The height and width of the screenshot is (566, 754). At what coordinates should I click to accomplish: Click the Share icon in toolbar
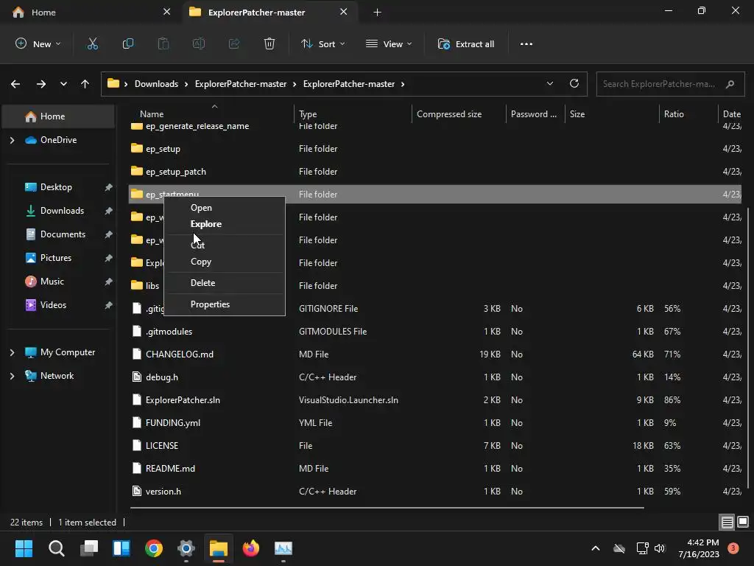234,43
